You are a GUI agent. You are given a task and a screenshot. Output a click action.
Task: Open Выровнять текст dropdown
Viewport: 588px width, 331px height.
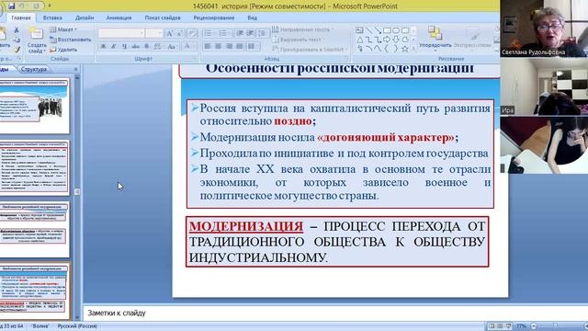click(299, 40)
